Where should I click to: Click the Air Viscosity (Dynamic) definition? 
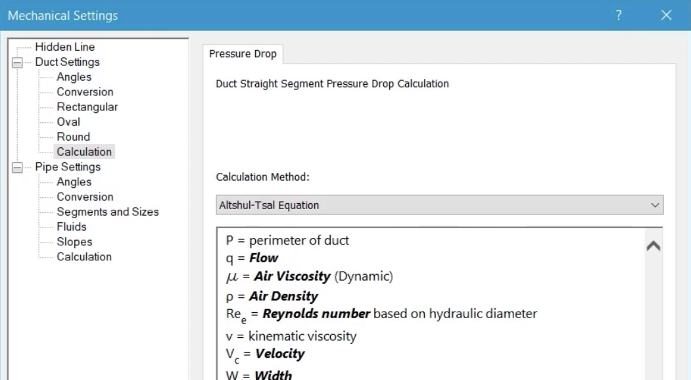(x=310, y=276)
